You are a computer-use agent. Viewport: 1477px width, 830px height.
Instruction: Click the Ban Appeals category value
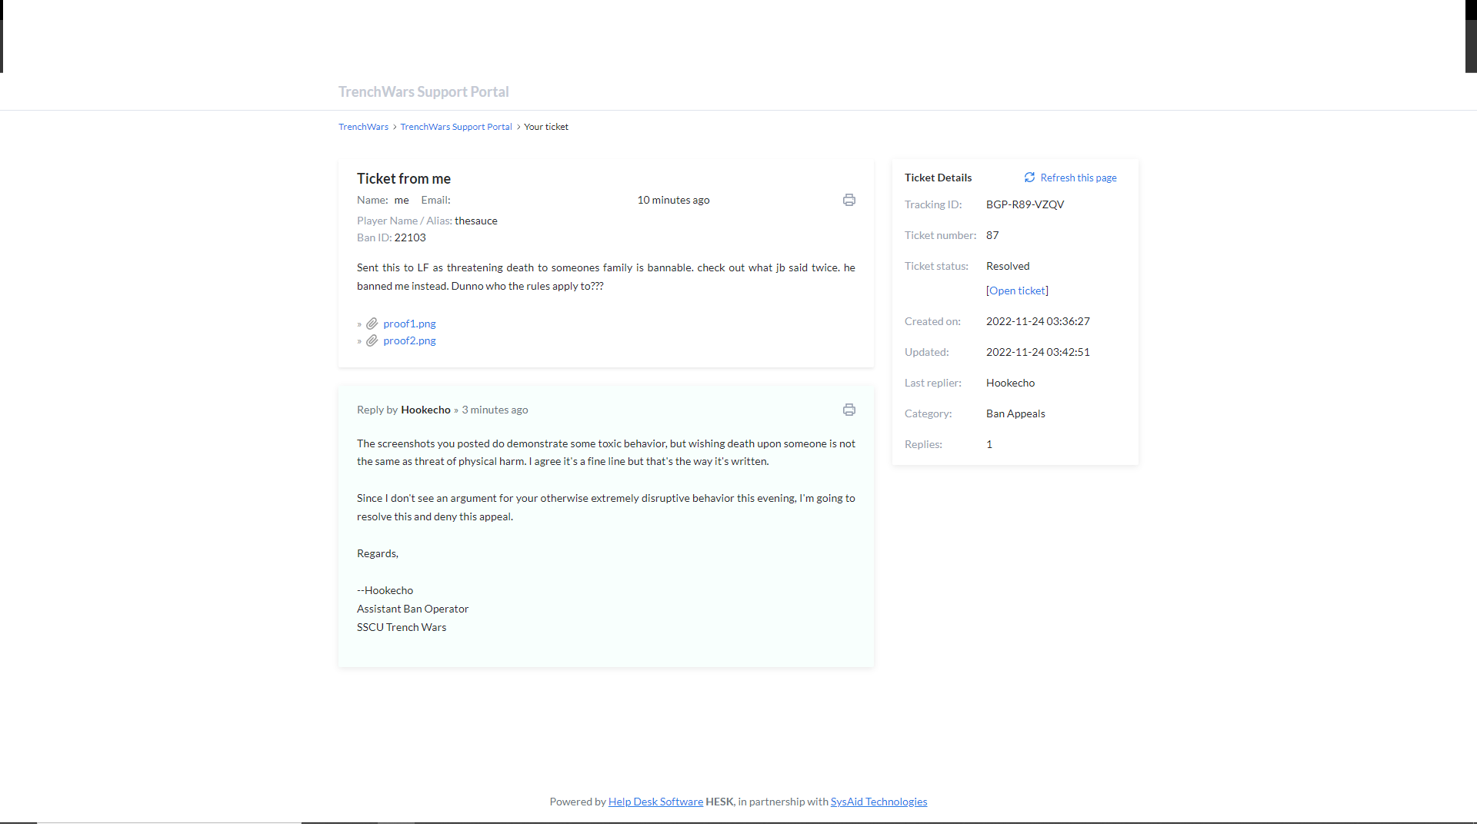[1015, 413]
